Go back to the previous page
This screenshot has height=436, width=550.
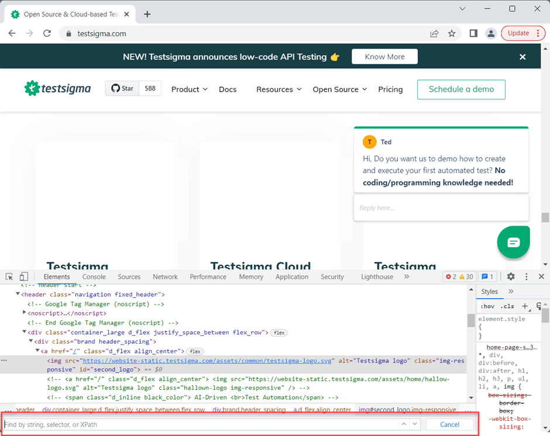click(x=12, y=34)
